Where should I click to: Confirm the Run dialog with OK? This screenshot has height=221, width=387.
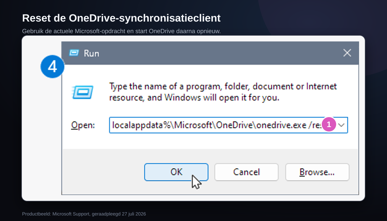coord(176,172)
